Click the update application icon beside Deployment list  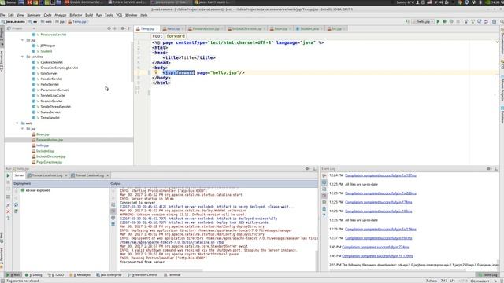click(16, 204)
